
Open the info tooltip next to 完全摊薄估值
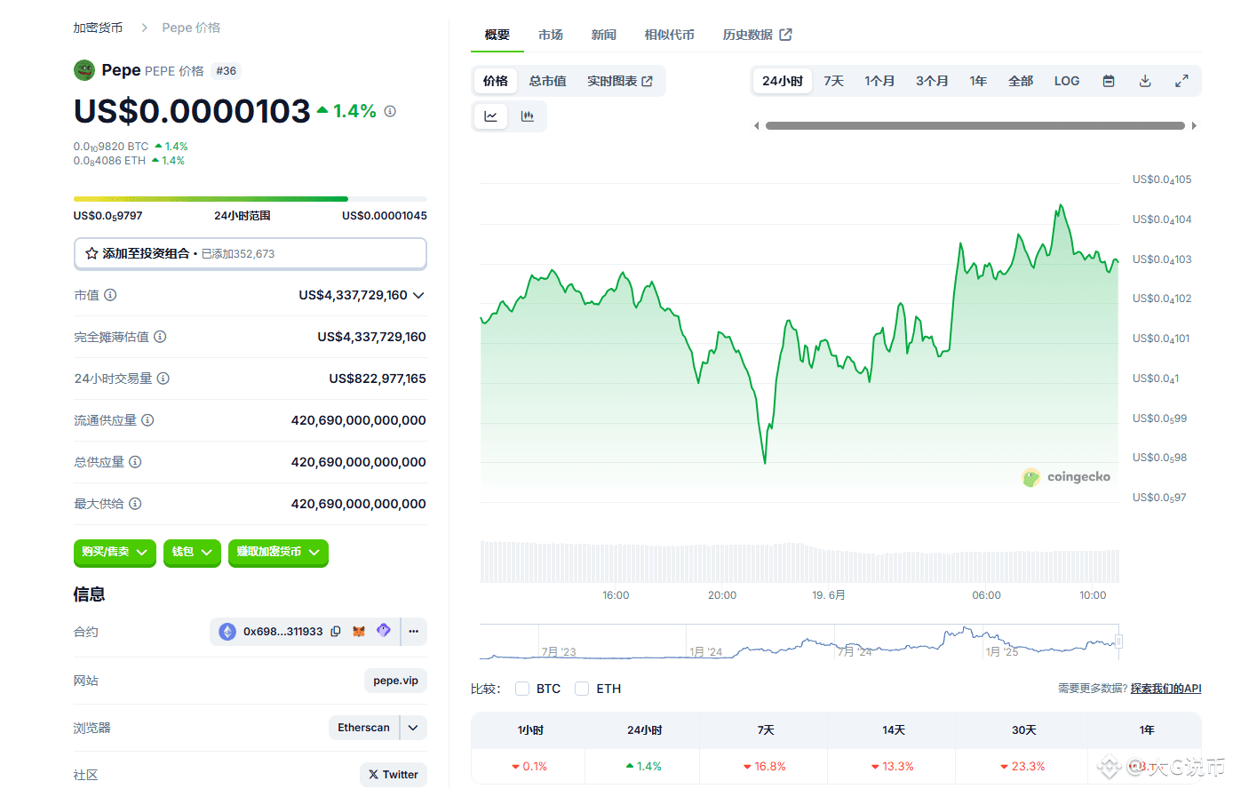coord(160,337)
